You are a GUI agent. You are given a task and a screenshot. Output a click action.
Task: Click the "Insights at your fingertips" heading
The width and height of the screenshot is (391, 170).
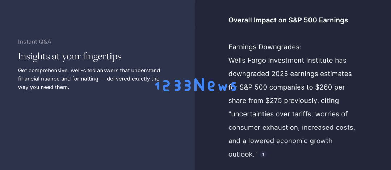(70, 57)
